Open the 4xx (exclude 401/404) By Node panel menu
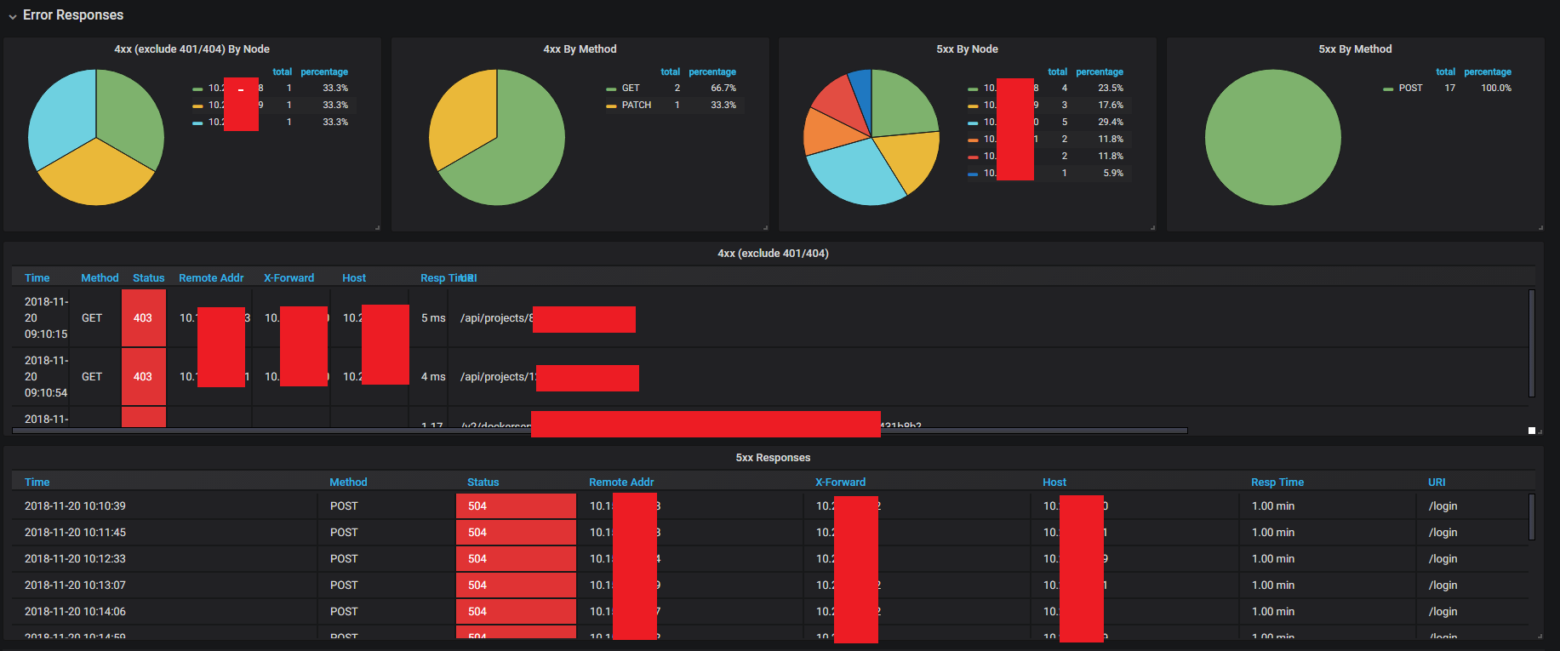This screenshot has height=651, width=1560. coord(191,49)
